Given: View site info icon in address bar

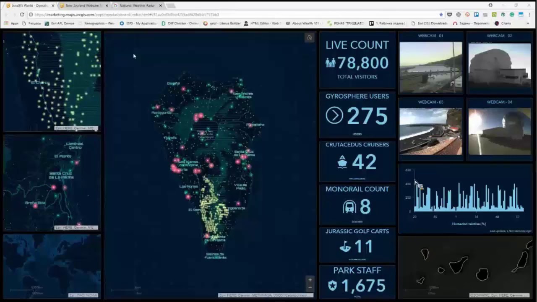Looking at the screenshot, I should (31, 14).
